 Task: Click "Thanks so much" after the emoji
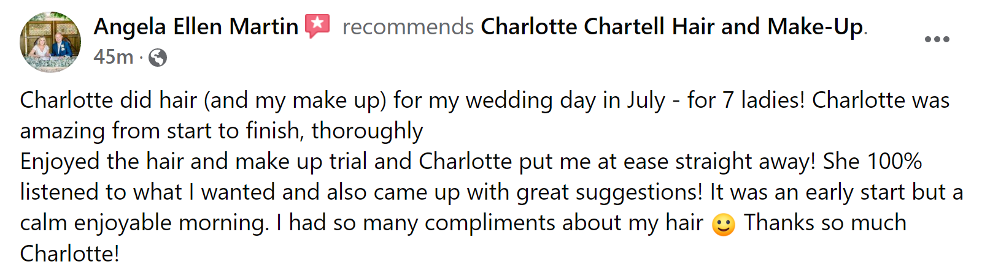pyautogui.click(x=825, y=223)
